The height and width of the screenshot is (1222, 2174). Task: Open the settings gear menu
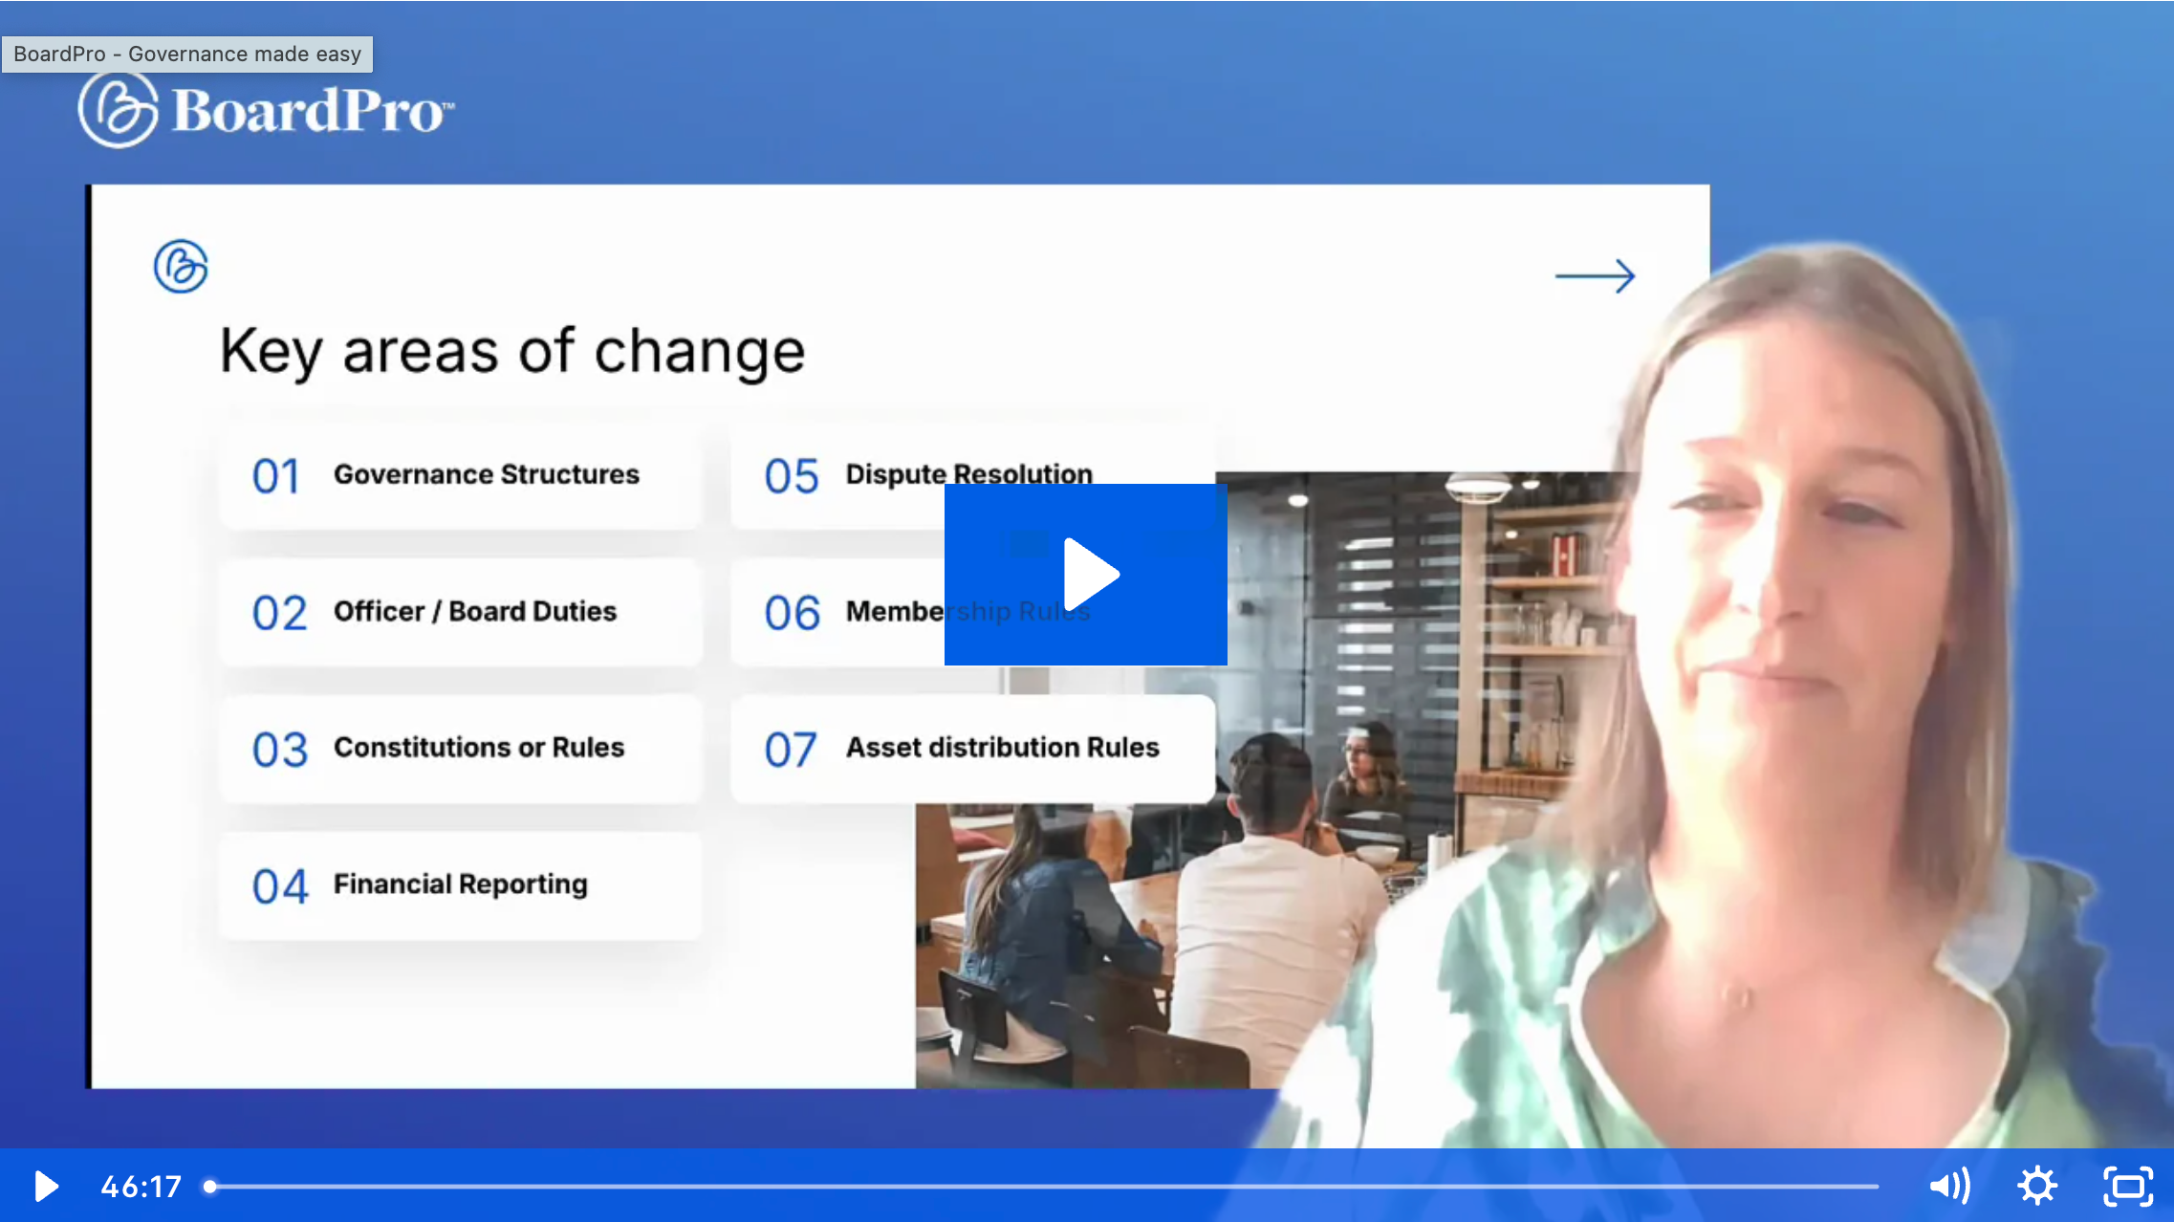[2036, 1186]
